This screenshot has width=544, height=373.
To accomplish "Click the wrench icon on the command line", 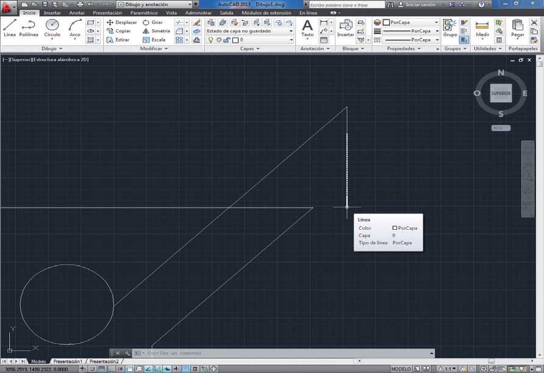I will 127,353.
